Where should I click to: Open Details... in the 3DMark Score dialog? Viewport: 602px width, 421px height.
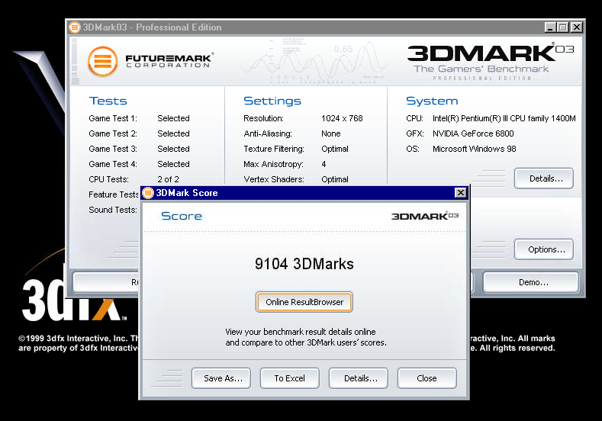pyautogui.click(x=358, y=378)
